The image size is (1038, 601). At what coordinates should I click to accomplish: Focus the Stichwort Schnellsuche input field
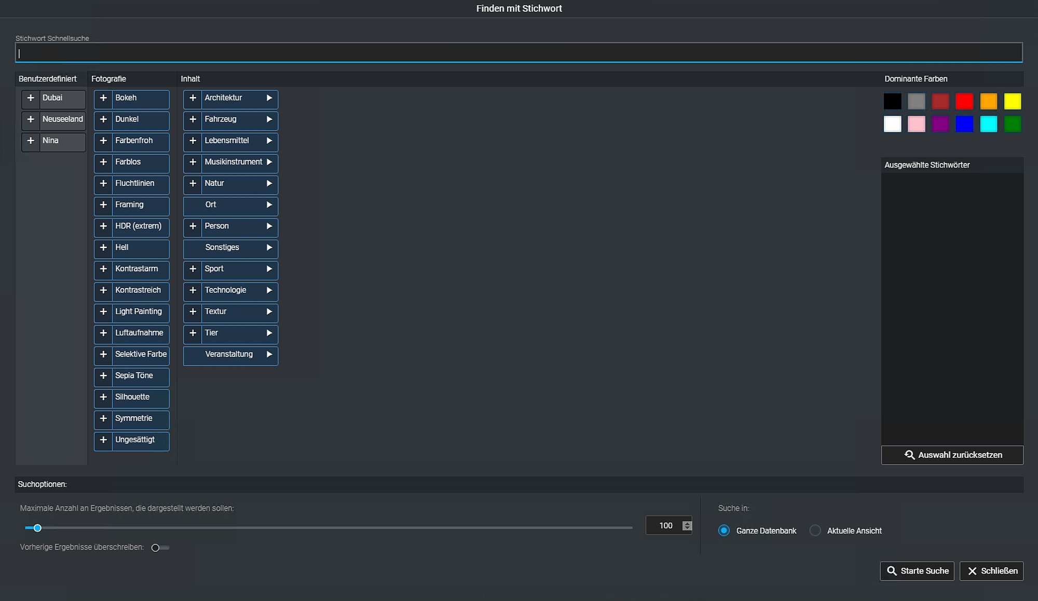click(519, 53)
